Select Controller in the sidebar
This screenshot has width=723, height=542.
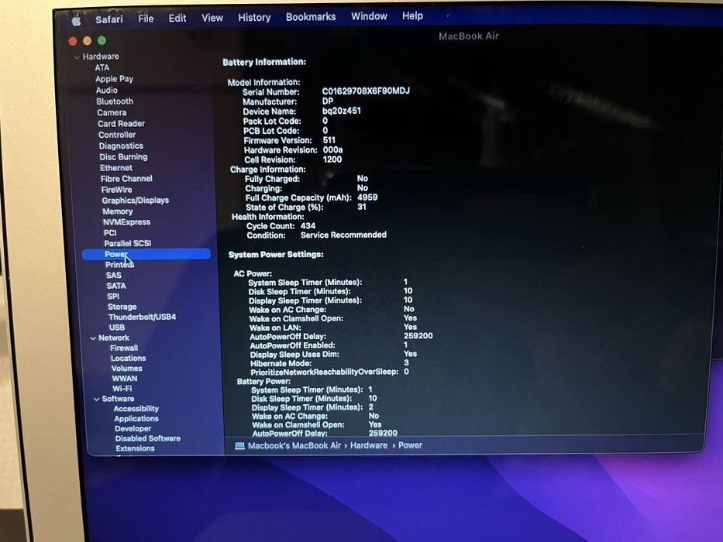click(117, 135)
